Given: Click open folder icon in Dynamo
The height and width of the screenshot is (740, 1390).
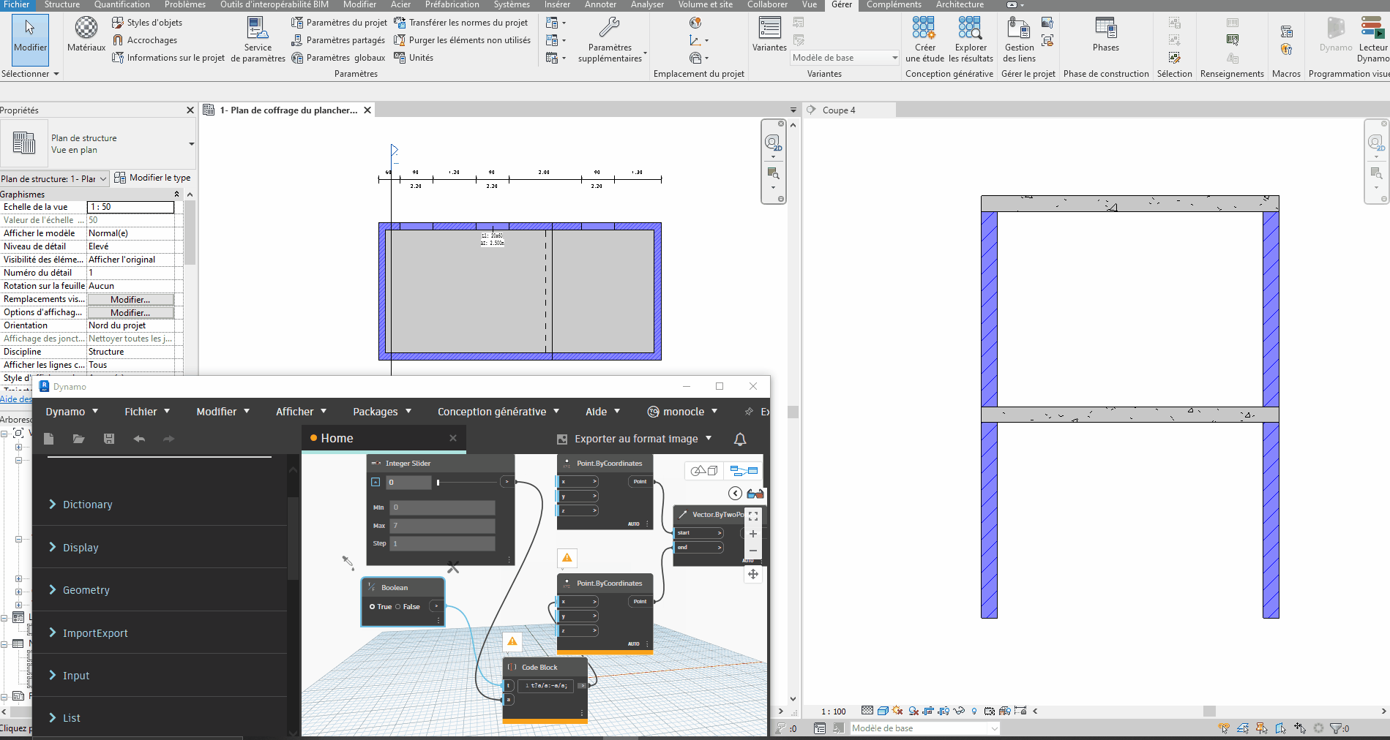Looking at the screenshot, I should [79, 439].
